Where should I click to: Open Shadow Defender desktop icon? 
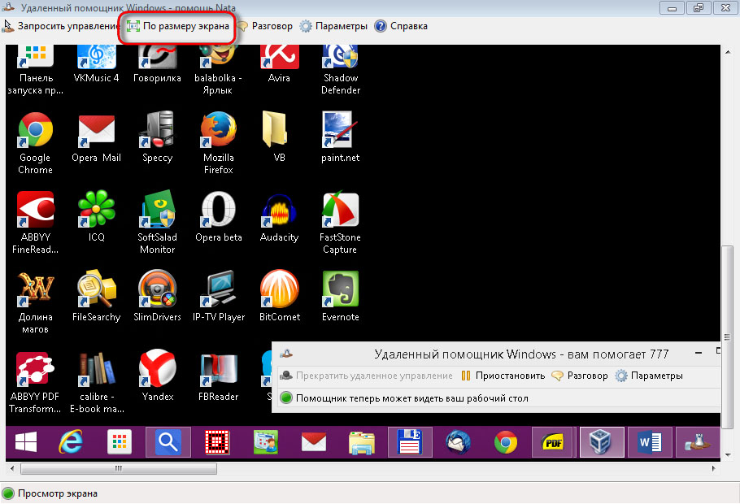click(340, 70)
